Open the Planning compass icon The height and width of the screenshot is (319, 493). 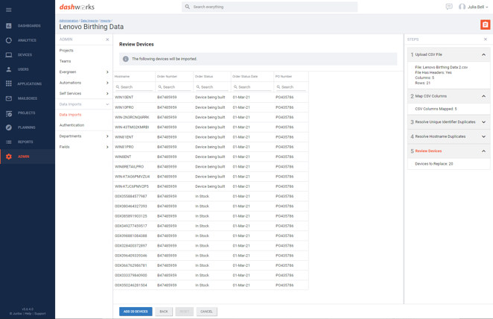[9, 127]
